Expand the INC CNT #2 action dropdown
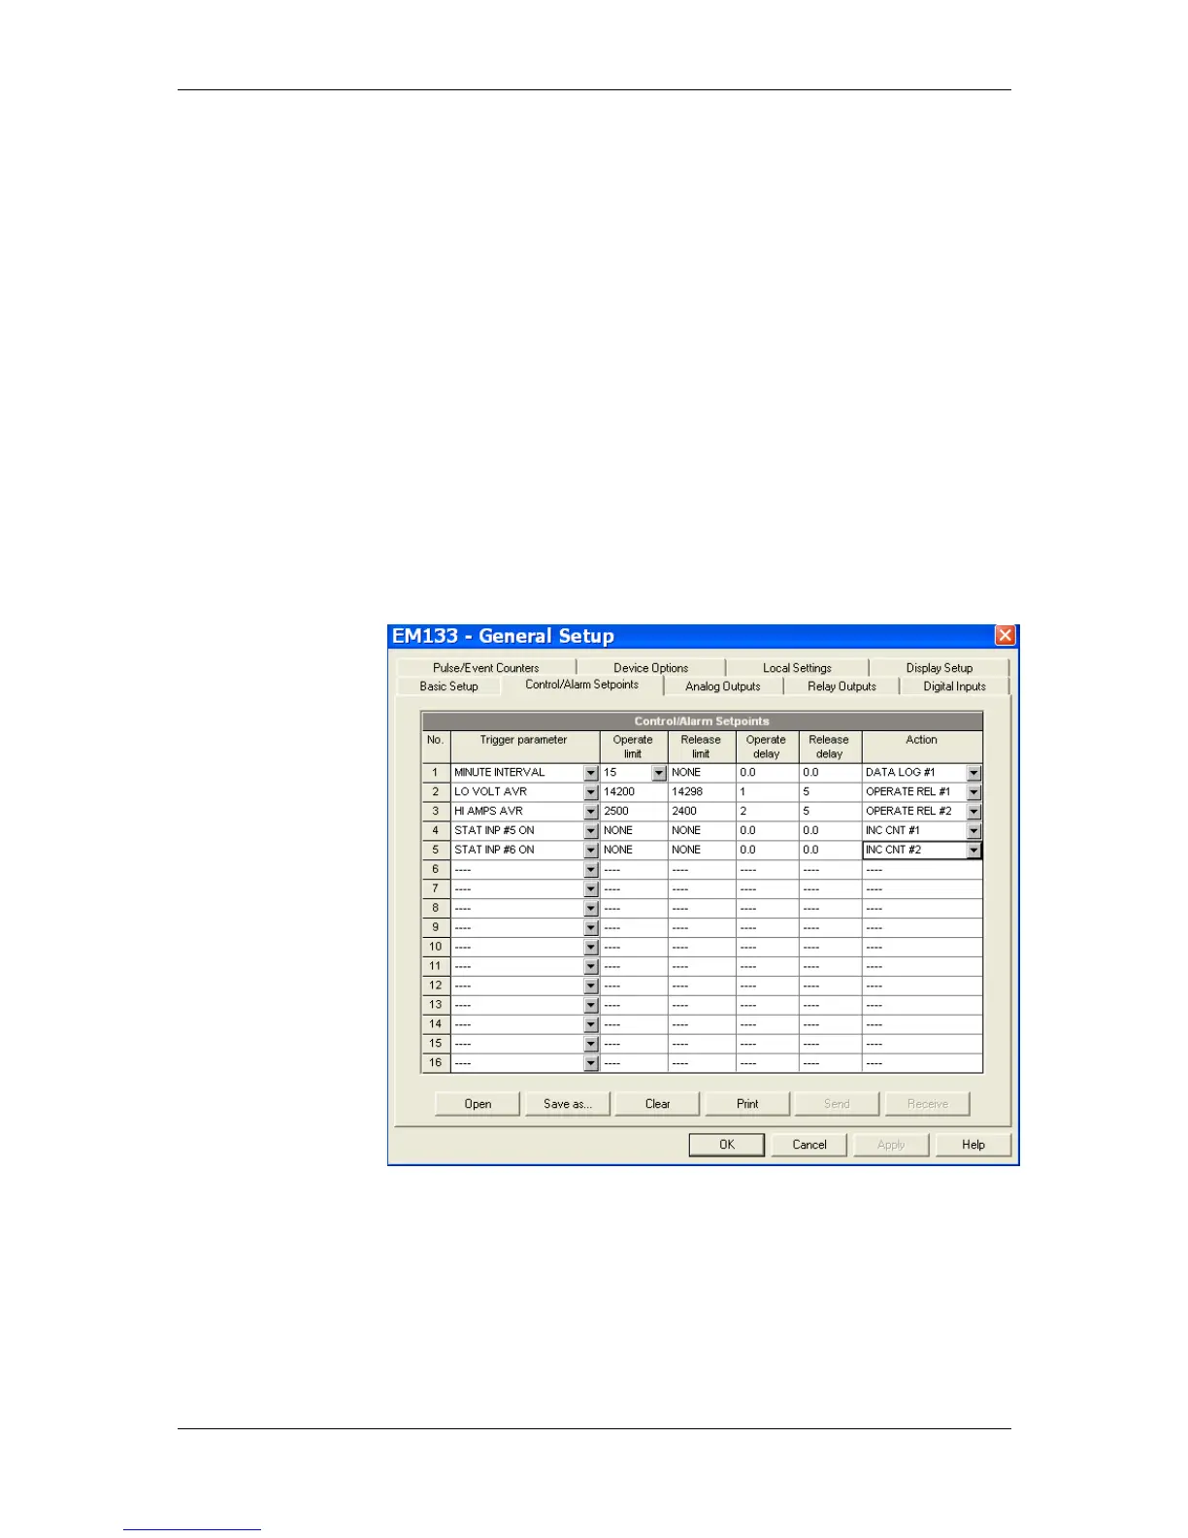 point(973,851)
